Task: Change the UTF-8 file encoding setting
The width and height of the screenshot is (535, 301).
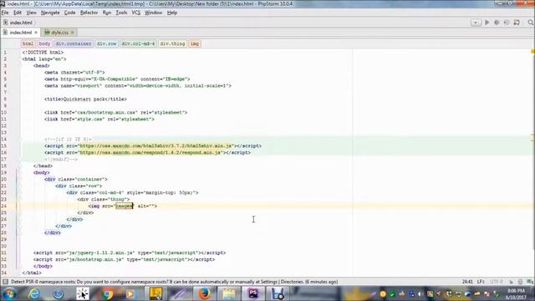Action: coord(497,282)
